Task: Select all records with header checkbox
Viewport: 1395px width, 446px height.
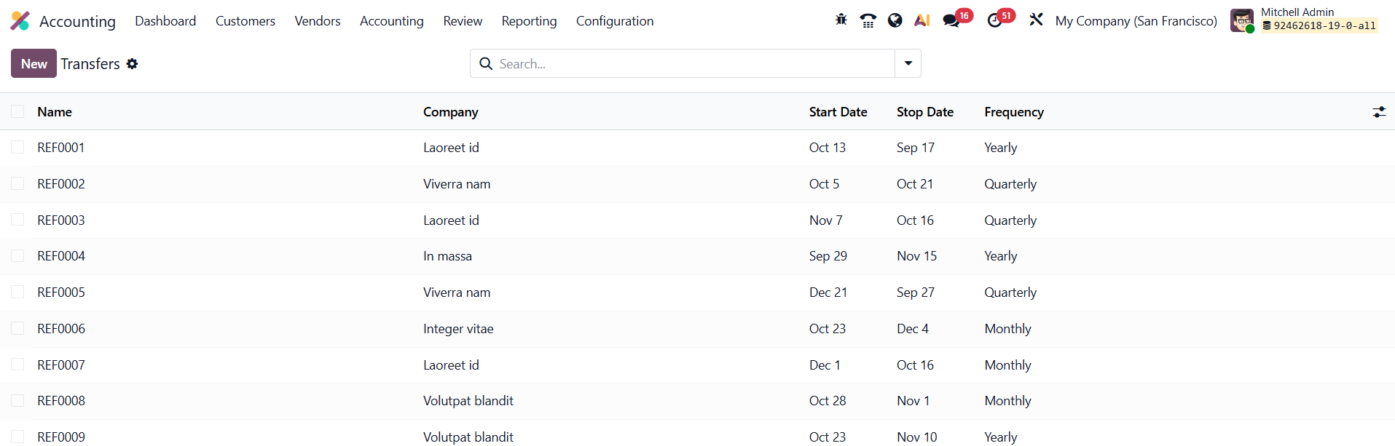Action: point(17,112)
